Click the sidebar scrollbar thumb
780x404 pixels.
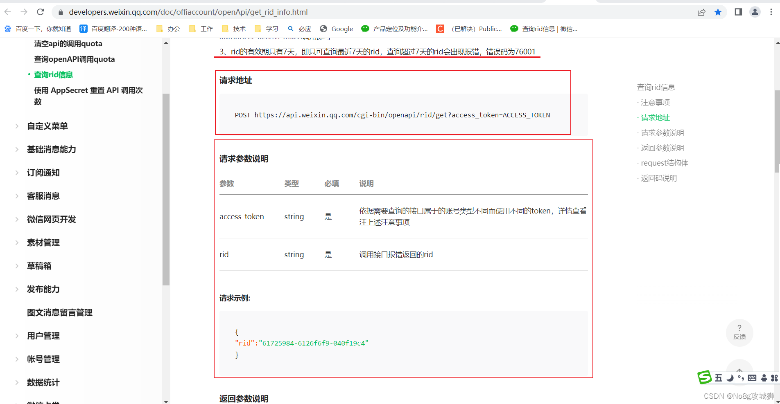click(x=166, y=189)
